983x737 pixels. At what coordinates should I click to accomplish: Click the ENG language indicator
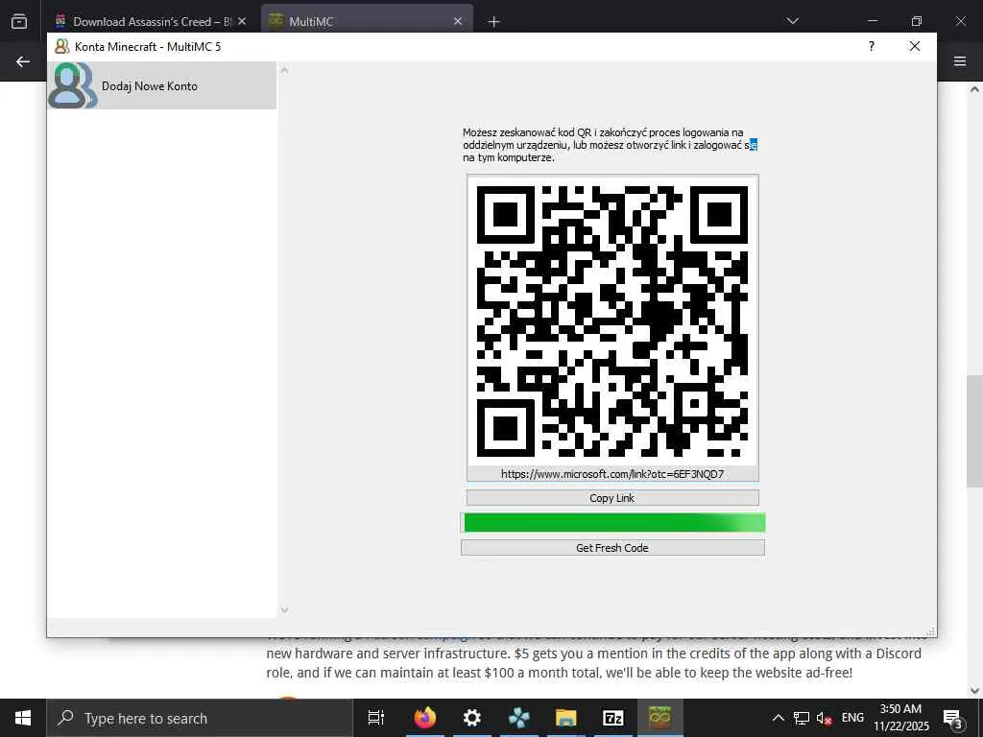coord(852,718)
